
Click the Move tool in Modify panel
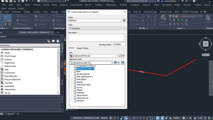coord(134,16)
